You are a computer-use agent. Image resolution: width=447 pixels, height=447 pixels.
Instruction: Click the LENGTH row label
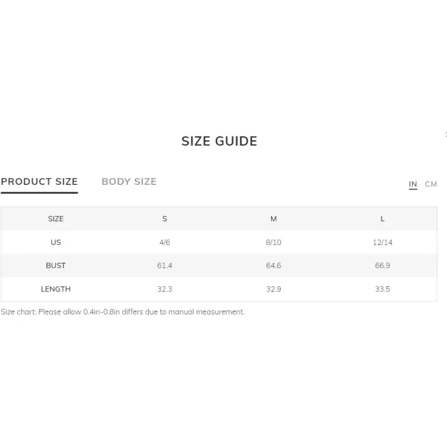pyautogui.click(x=56, y=289)
